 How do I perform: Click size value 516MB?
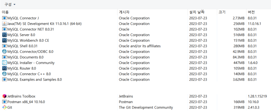click(239, 35)
